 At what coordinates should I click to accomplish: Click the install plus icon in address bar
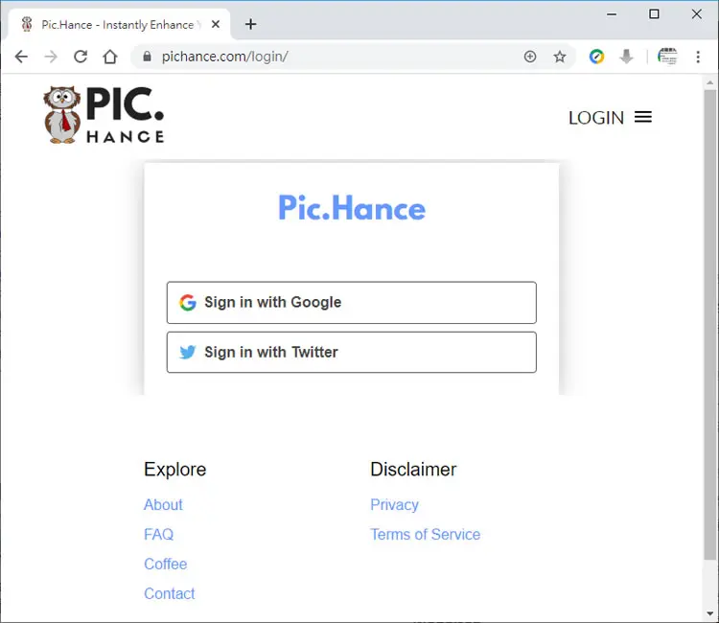pos(530,57)
